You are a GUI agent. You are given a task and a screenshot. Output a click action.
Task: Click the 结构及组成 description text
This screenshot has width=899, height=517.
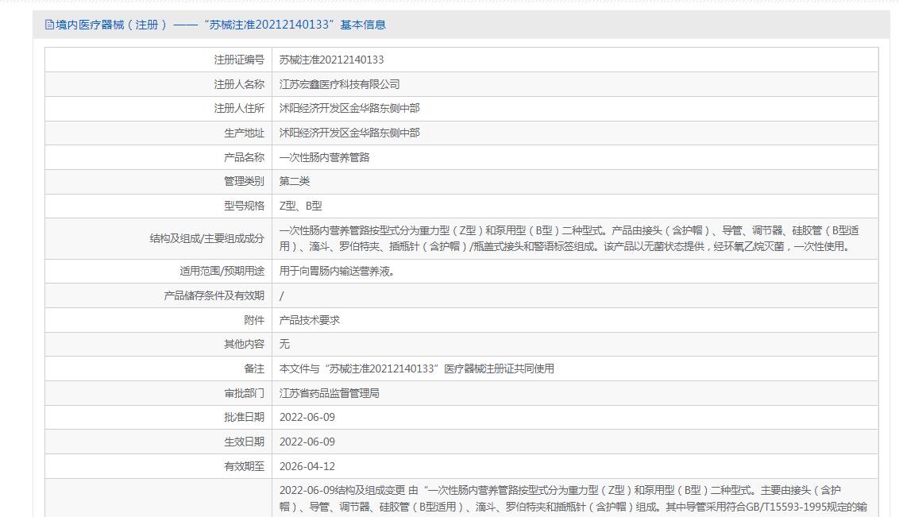point(569,238)
